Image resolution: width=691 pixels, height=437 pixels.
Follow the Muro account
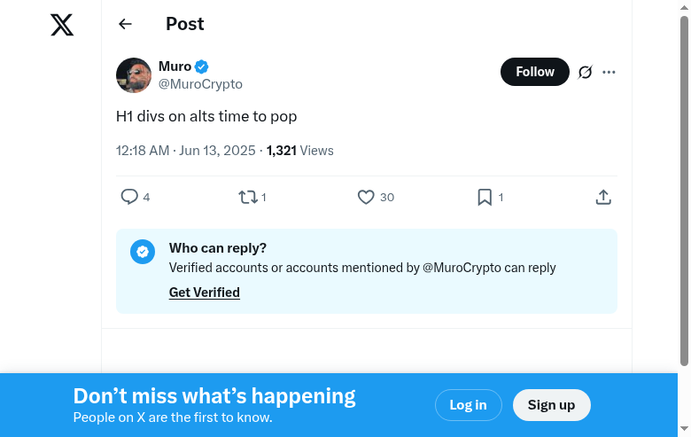click(x=535, y=72)
